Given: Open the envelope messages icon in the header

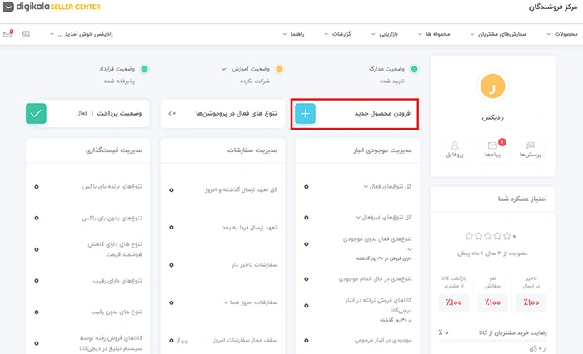Looking at the screenshot, I should point(7,34).
